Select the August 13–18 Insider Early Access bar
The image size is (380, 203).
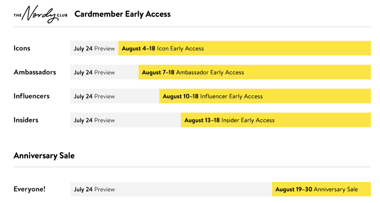276,120
